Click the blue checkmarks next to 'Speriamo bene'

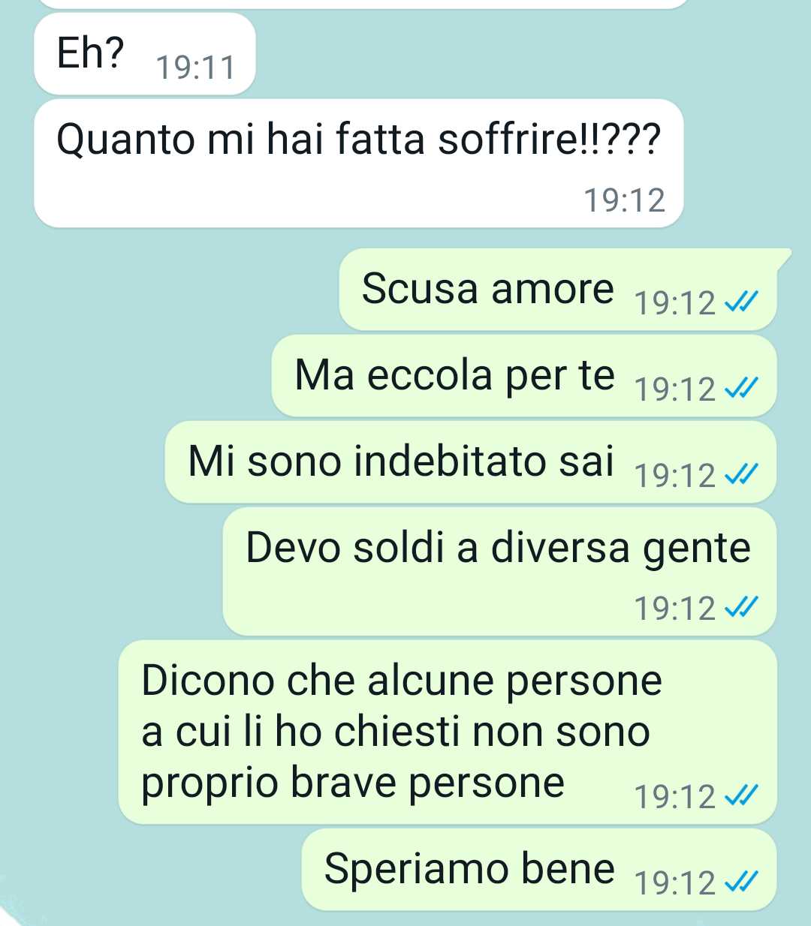click(x=741, y=883)
